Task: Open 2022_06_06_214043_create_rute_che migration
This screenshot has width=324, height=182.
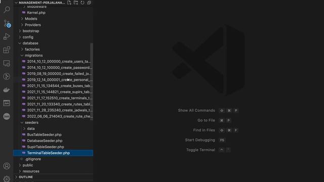Action: 53,116
